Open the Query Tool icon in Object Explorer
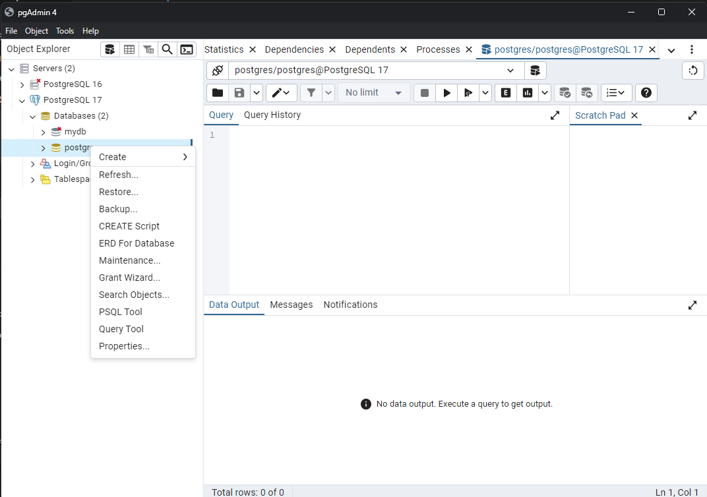This screenshot has width=707, height=497. coord(110,49)
